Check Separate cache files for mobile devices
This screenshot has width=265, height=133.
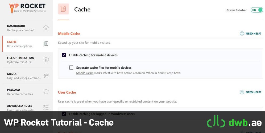click(71, 68)
